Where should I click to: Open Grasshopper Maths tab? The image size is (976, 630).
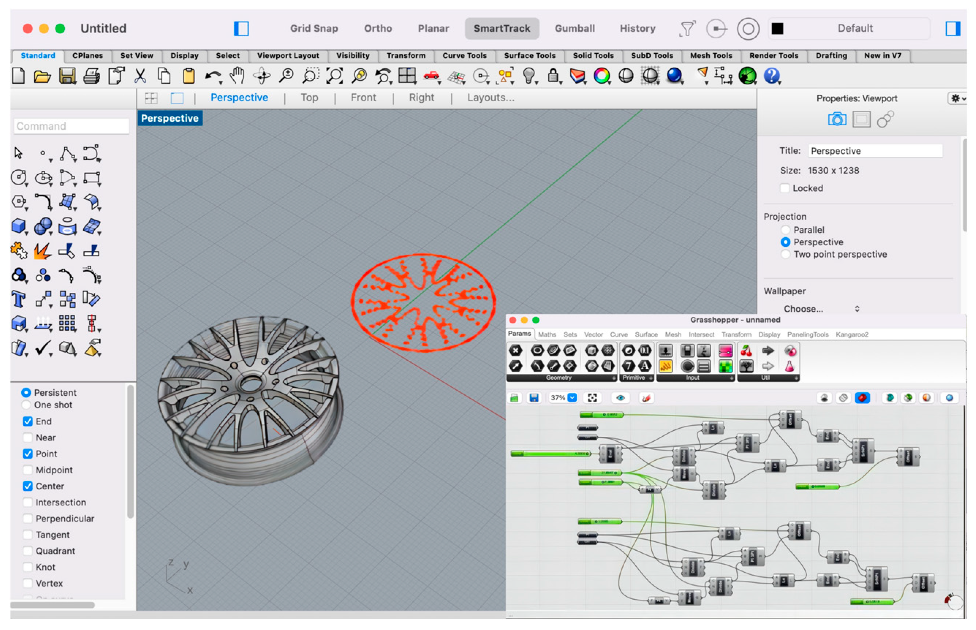pyautogui.click(x=547, y=335)
